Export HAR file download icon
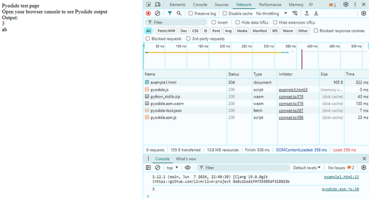369x199 pixels. click(316, 13)
